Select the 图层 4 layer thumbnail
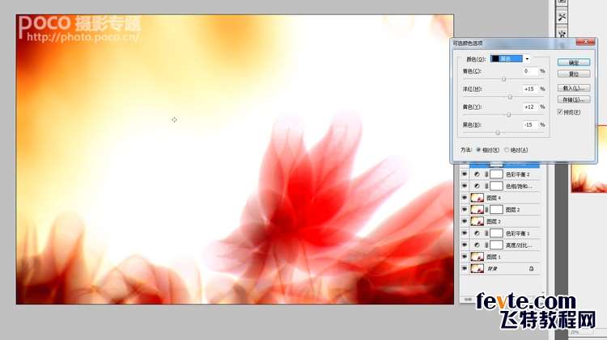The height and width of the screenshot is (340, 607). [x=477, y=198]
